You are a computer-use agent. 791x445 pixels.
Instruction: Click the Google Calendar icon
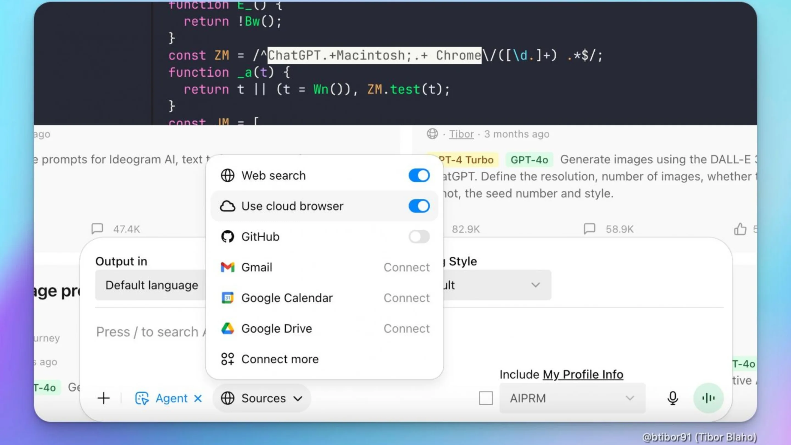click(x=227, y=297)
